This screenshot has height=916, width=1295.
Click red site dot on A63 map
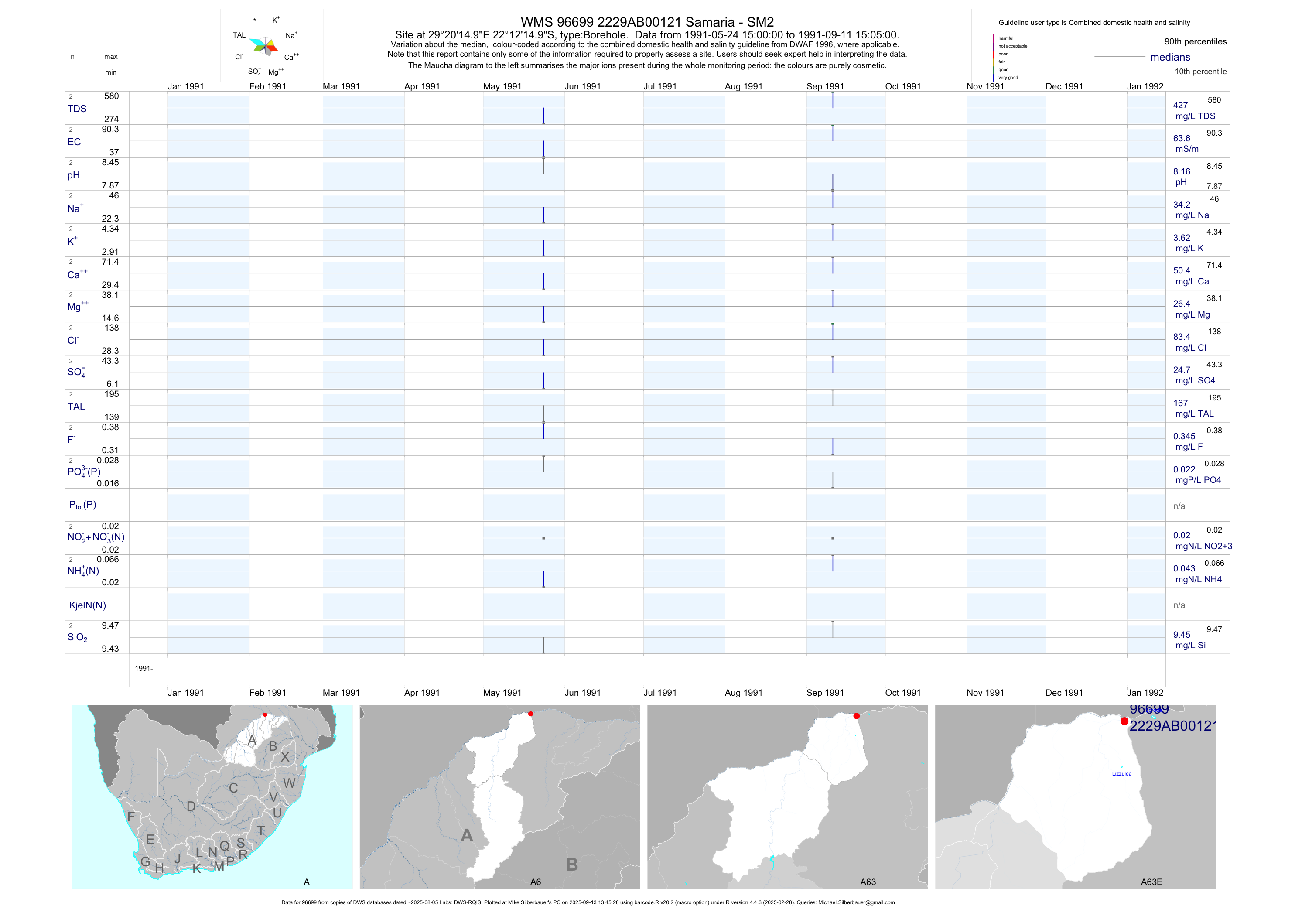(856, 716)
